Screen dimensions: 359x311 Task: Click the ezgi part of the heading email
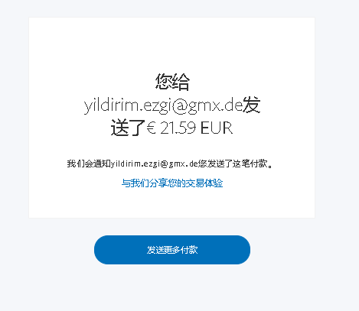point(157,106)
